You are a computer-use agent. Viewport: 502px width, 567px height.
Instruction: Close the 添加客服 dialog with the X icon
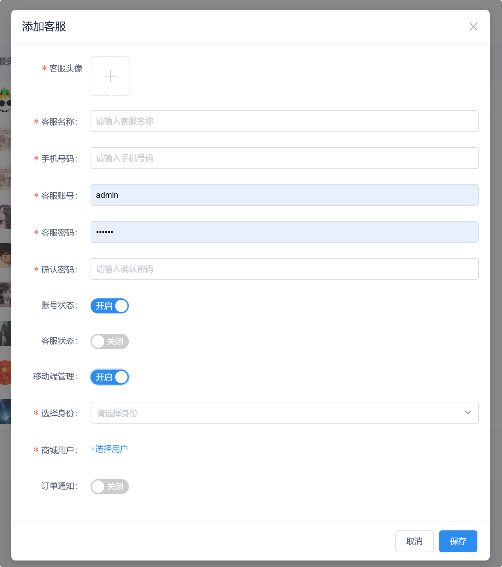tap(473, 27)
